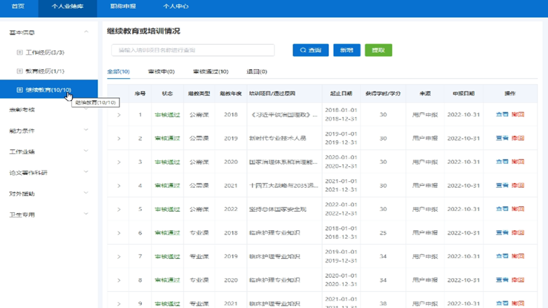Expand the 工作业绩 sidebar section
Image resolution: width=548 pixels, height=308 pixels.
(x=86, y=152)
